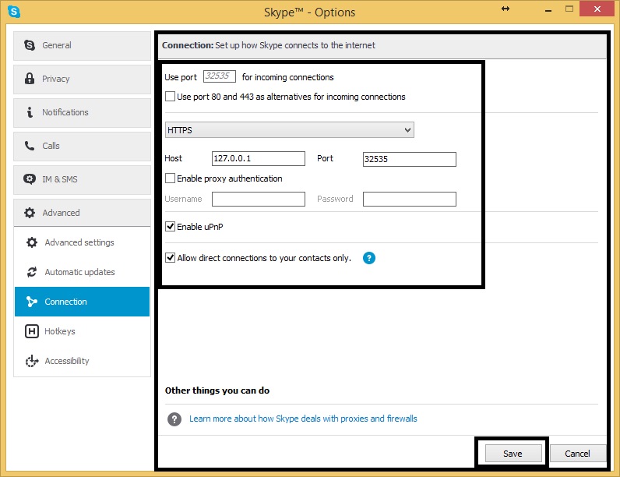Open Automatic updates sub-item
The width and height of the screenshot is (620, 477).
[83, 272]
